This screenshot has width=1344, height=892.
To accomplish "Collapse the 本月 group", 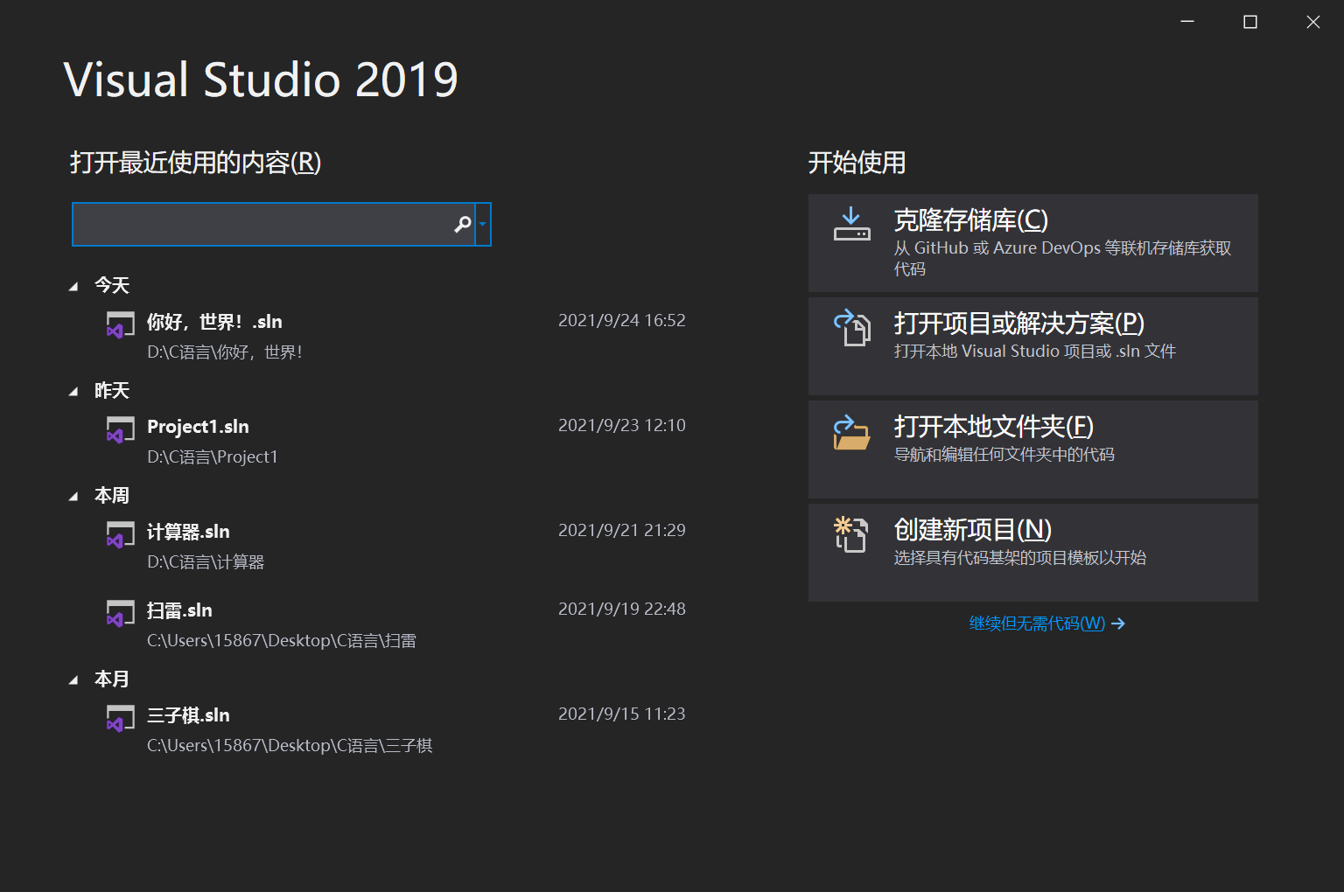I will (x=73, y=679).
